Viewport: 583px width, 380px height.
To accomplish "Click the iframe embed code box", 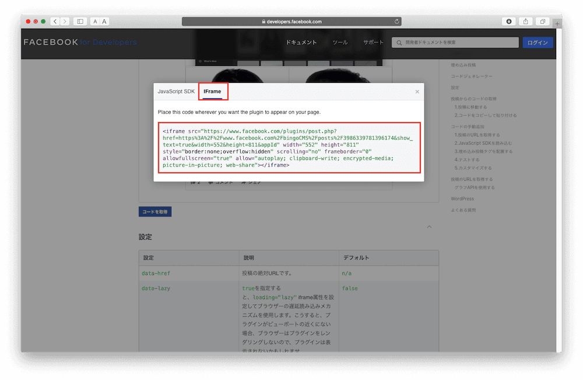I will click(289, 148).
